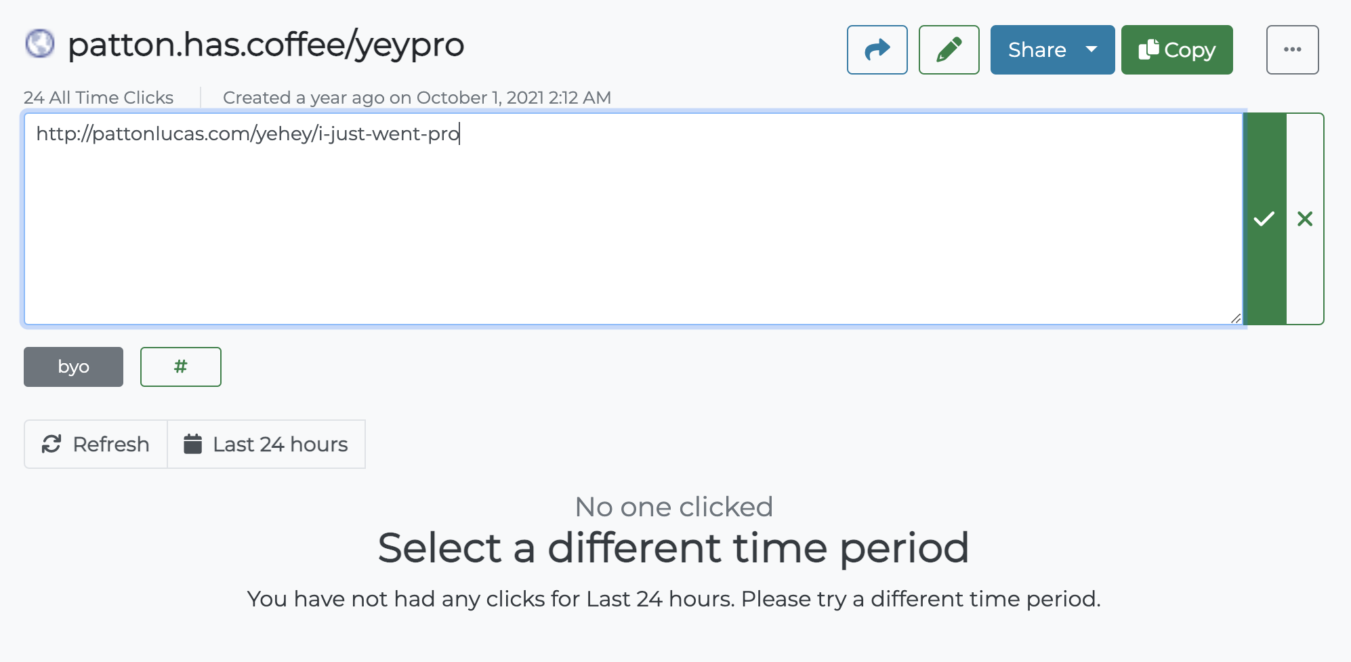Click the green checkmark to save edits
The width and height of the screenshot is (1351, 662).
(1263, 219)
